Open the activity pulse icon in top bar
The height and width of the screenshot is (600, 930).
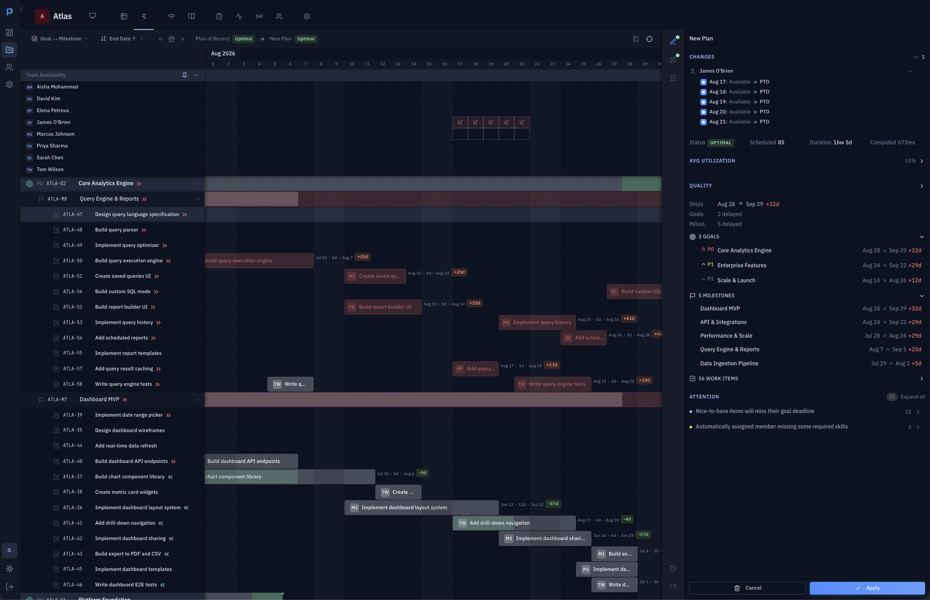click(x=239, y=16)
